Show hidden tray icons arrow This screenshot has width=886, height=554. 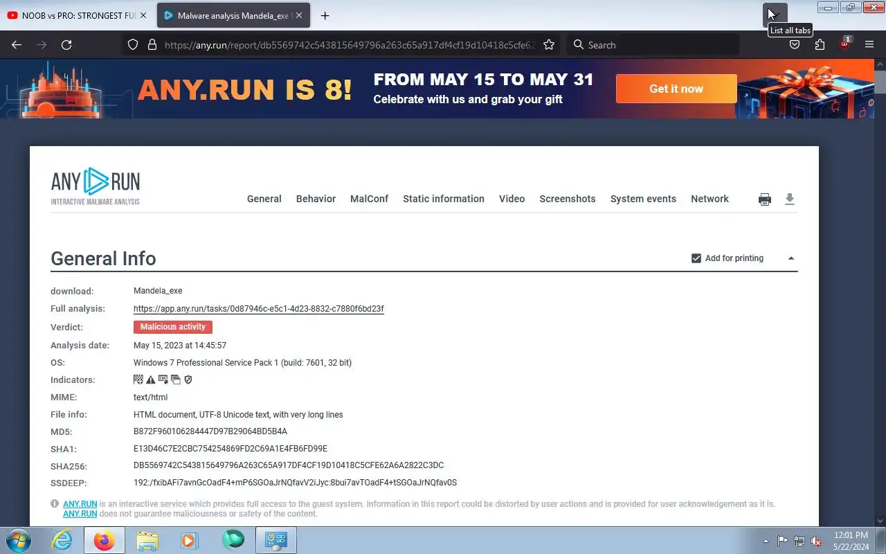point(766,541)
